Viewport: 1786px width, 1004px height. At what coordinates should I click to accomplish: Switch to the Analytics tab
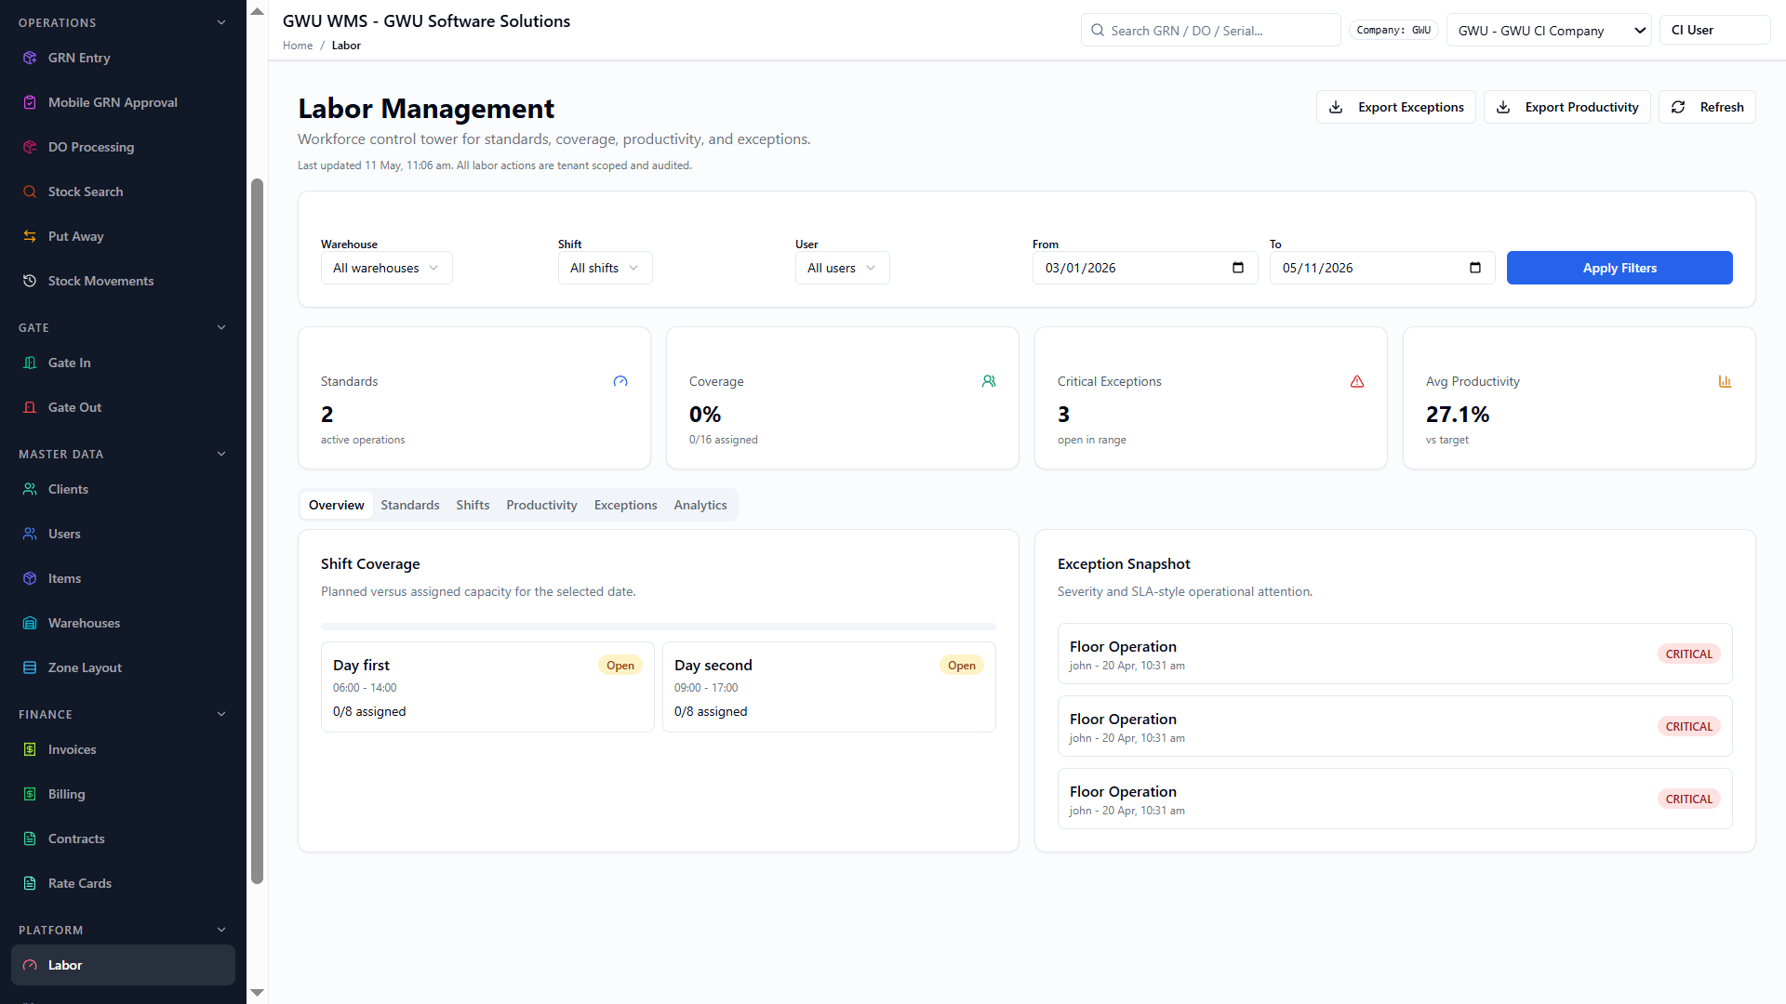700,505
